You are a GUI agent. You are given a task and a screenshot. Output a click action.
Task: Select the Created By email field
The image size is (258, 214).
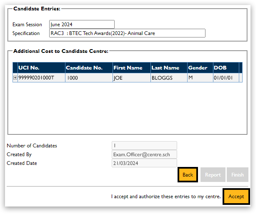pyautogui.click(x=144, y=154)
